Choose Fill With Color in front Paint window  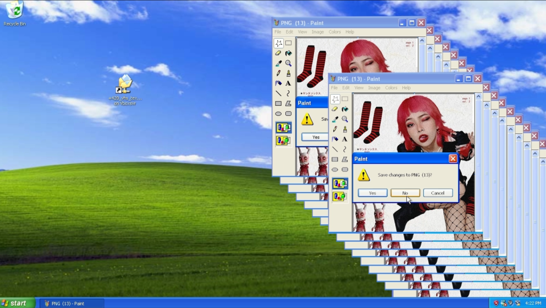(x=345, y=109)
